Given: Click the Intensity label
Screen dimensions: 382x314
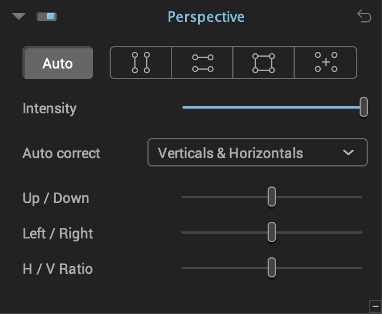Looking at the screenshot, I should click(50, 109).
